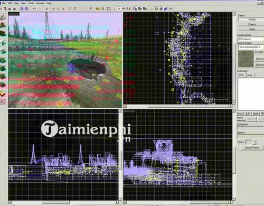Toggle Cordon state
This screenshot has width=264, height=206.
click(97, 8)
